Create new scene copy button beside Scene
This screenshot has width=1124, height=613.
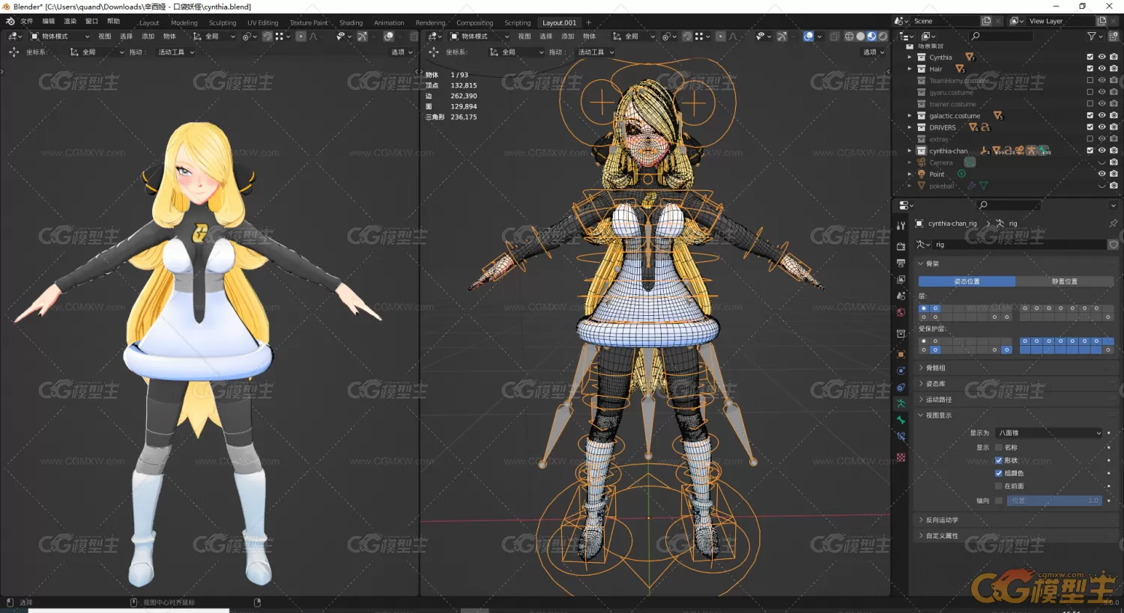pyautogui.click(x=986, y=21)
